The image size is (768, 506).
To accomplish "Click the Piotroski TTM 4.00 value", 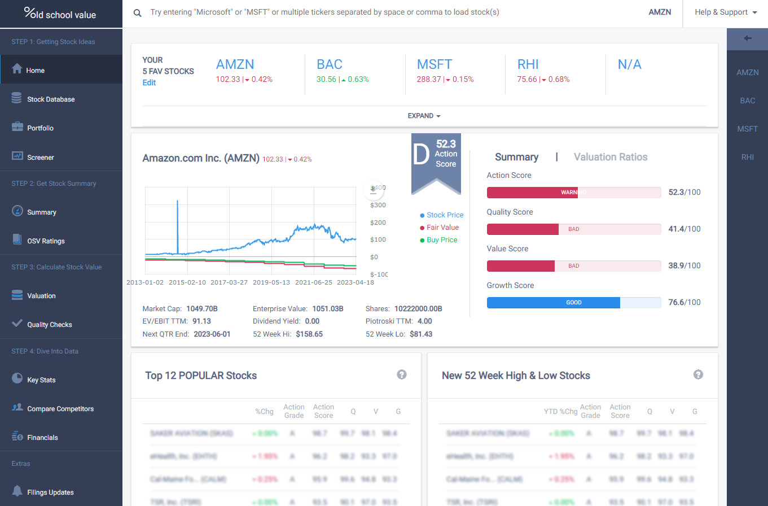I will coord(425,321).
